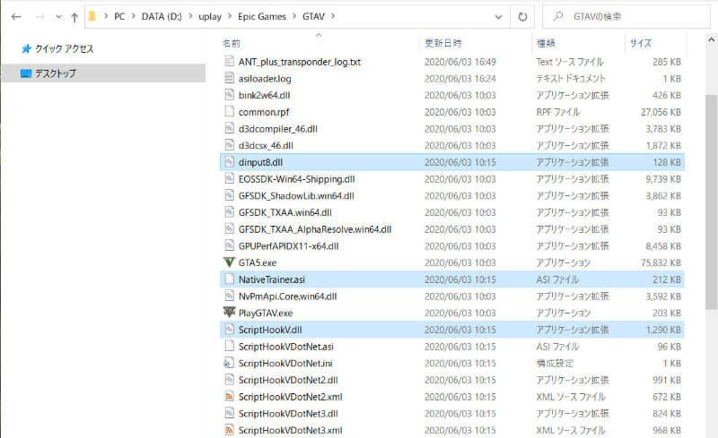Click the dinput8.dll file icon
The image size is (718, 438).
[x=229, y=162]
